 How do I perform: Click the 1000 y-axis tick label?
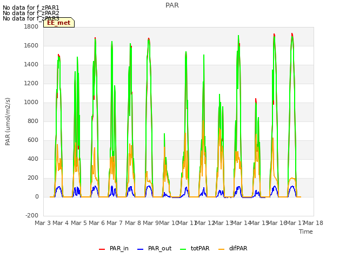(31, 102)
